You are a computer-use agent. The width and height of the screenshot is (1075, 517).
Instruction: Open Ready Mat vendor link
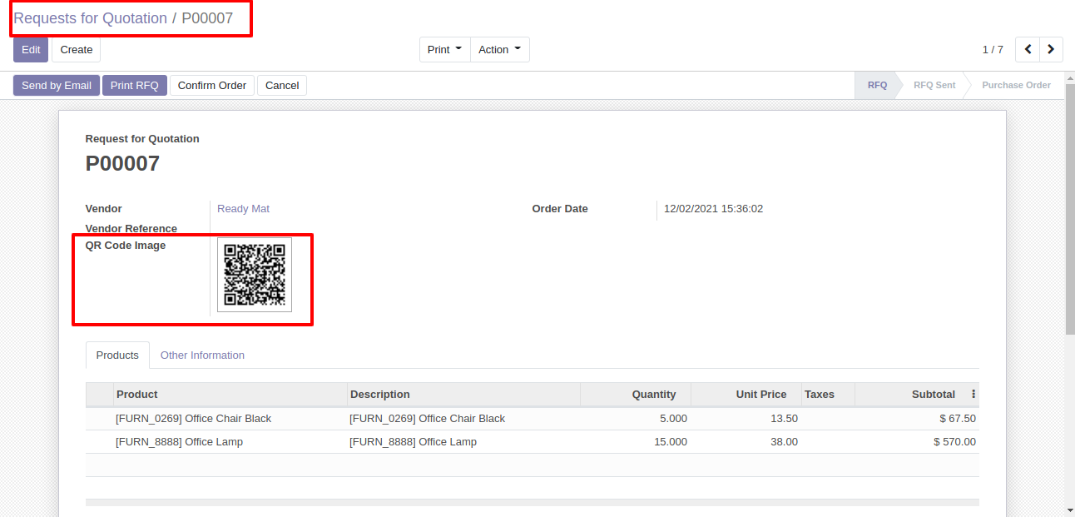(243, 209)
